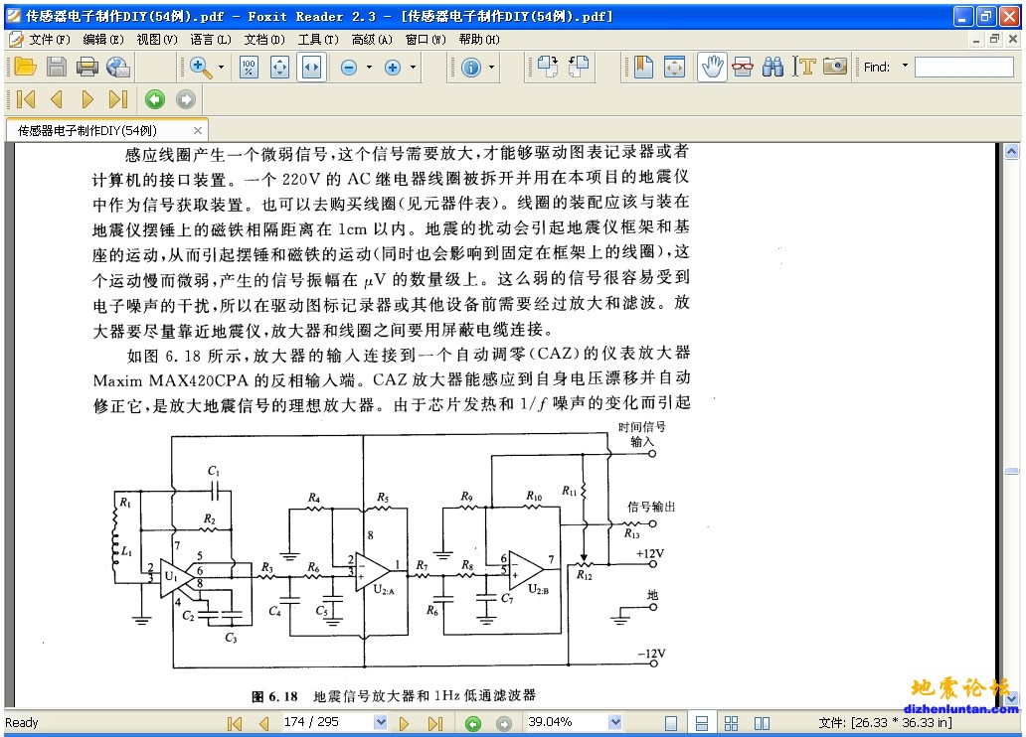Select the Snapshot camera tool

point(835,66)
